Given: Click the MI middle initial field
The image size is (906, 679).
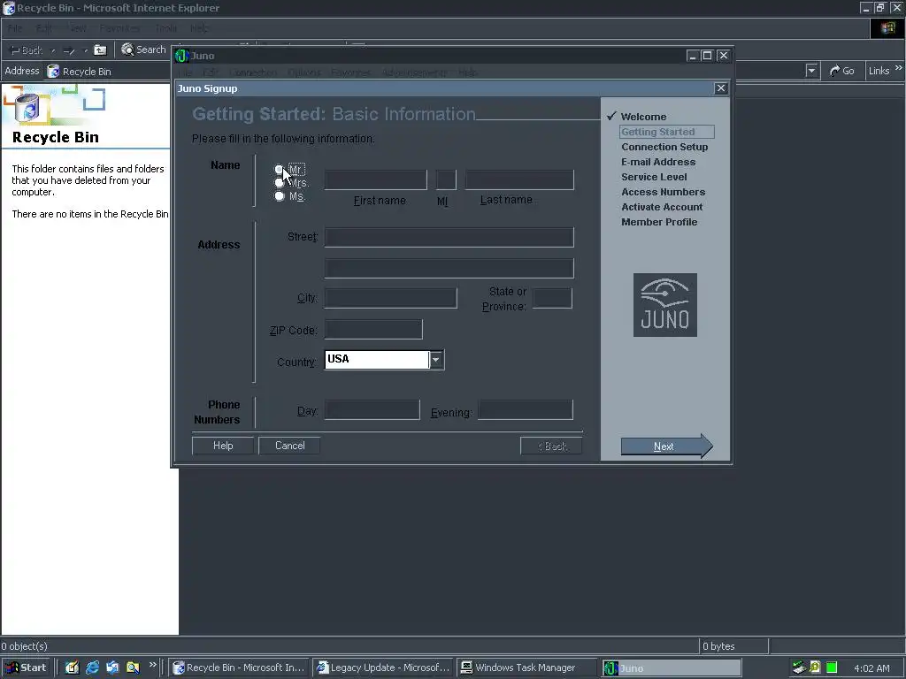Looking at the screenshot, I should (x=446, y=179).
